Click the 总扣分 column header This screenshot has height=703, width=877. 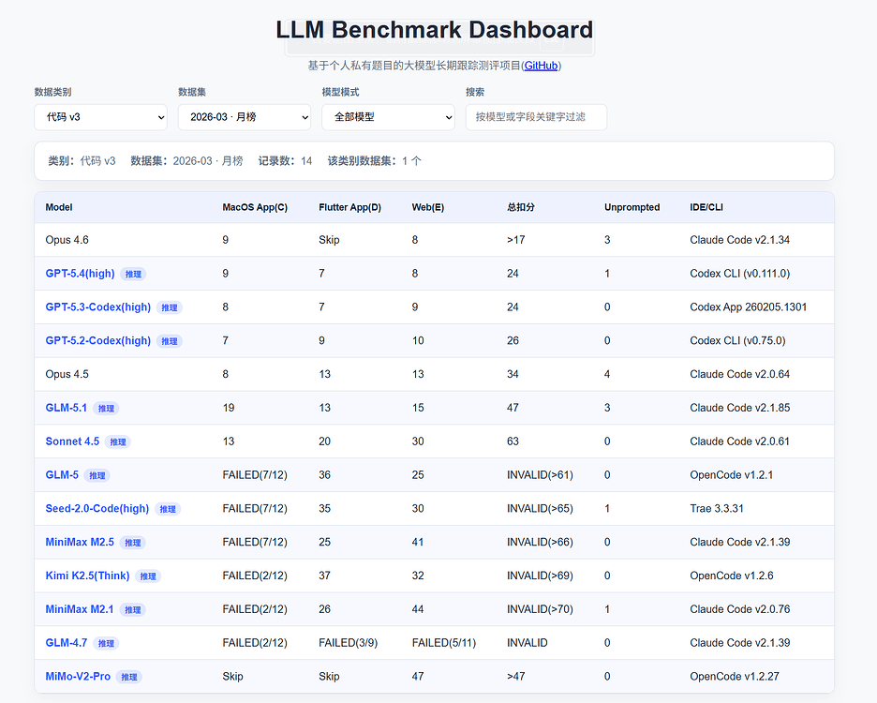coord(521,207)
